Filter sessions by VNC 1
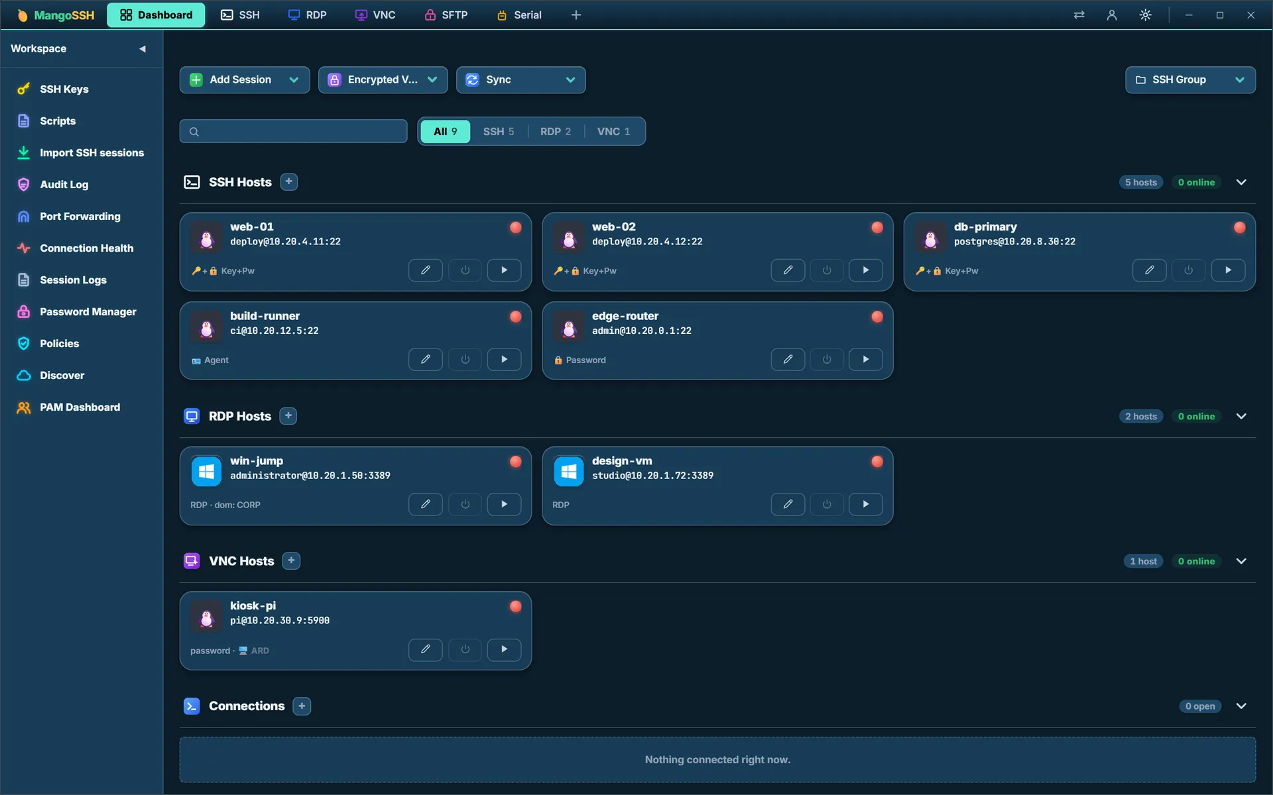Image resolution: width=1273 pixels, height=795 pixels. (613, 131)
